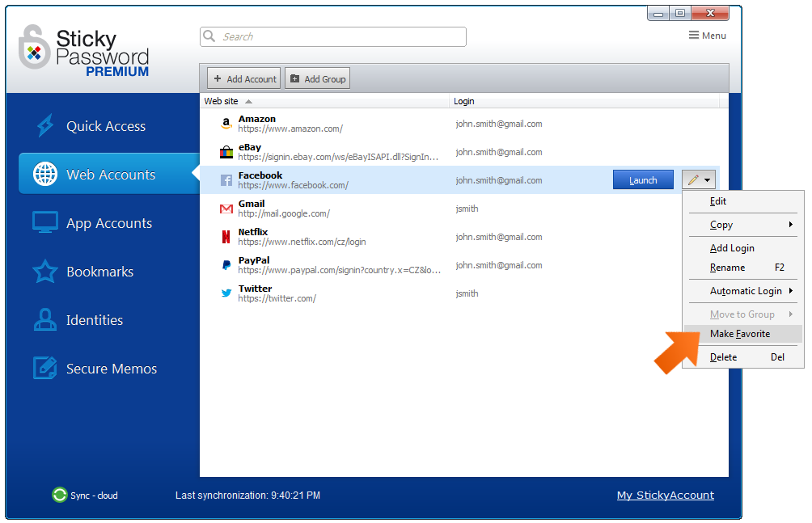
Task: Maximize the Sticky Password window
Action: click(680, 14)
